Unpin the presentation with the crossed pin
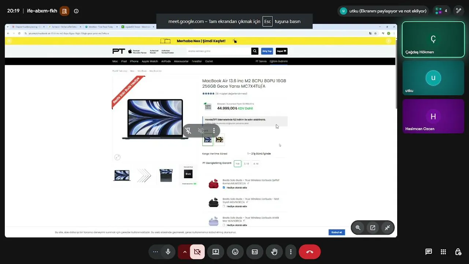469x264 pixels. tap(188, 131)
